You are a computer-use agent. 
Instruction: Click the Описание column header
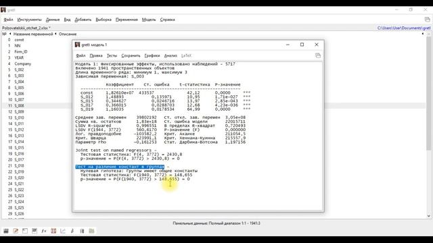(68, 34)
